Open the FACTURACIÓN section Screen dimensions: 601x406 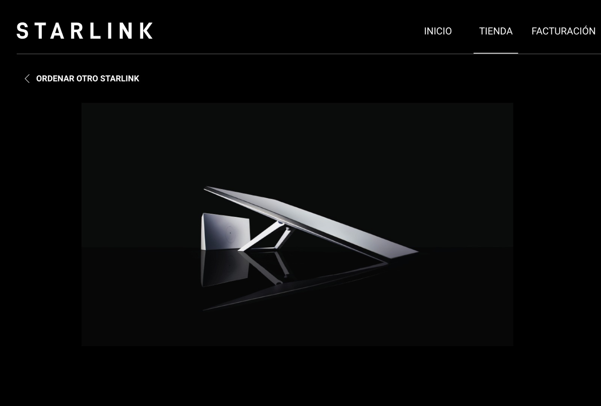563,31
